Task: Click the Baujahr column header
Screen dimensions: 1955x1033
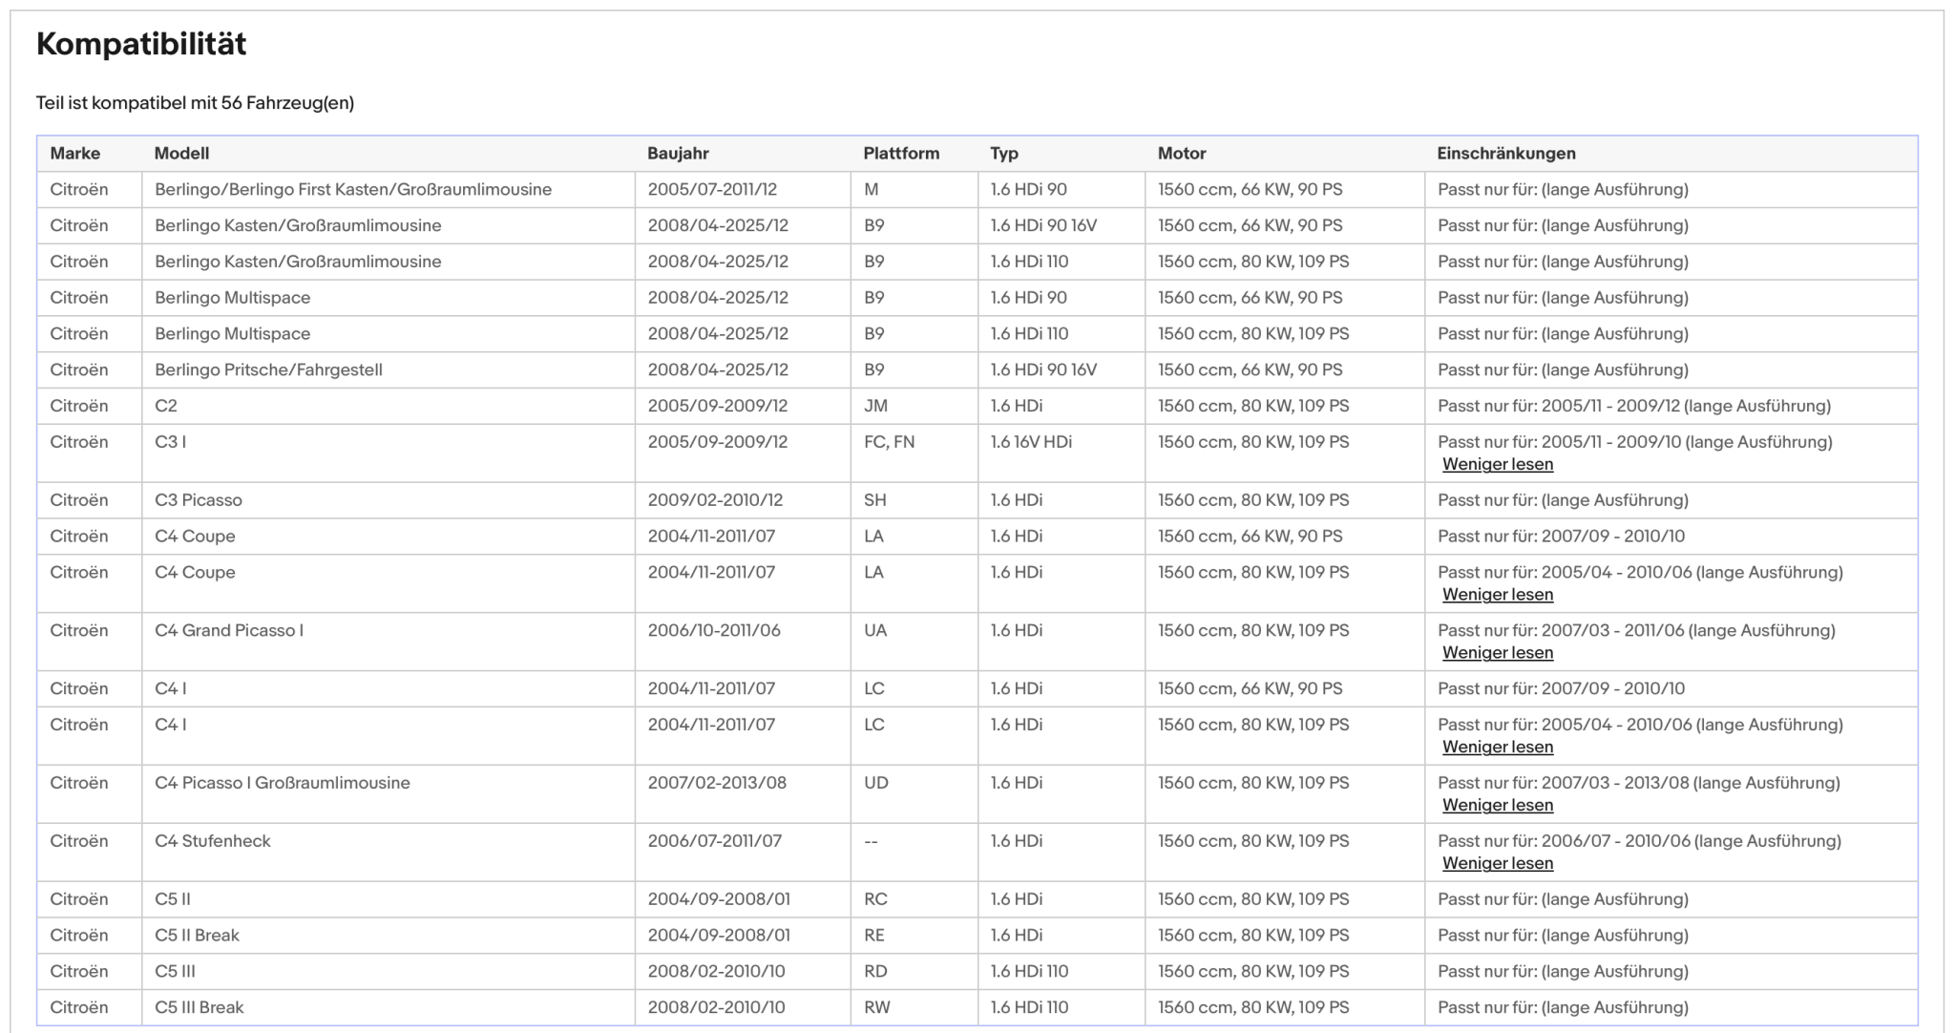Action: tap(678, 154)
